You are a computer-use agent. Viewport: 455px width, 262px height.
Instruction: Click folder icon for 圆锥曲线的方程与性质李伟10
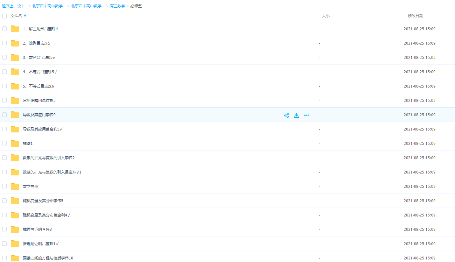point(15,258)
